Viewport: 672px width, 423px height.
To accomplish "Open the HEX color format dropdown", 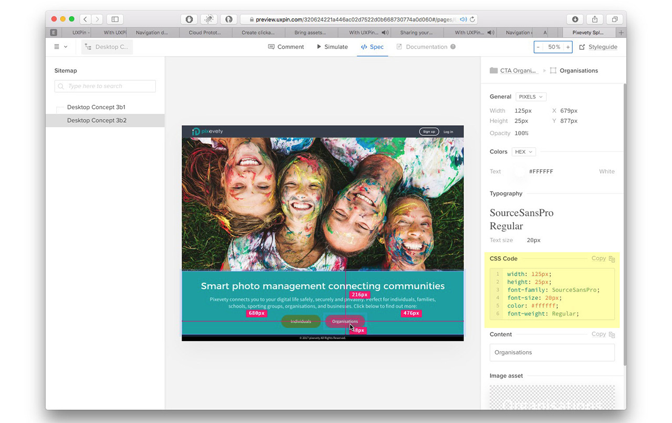I will point(523,151).
